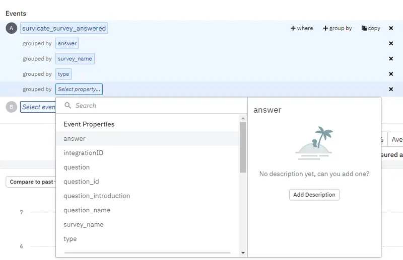Pick question_introduction property
This screenshot has width=403, height=260.
[148, 196]
